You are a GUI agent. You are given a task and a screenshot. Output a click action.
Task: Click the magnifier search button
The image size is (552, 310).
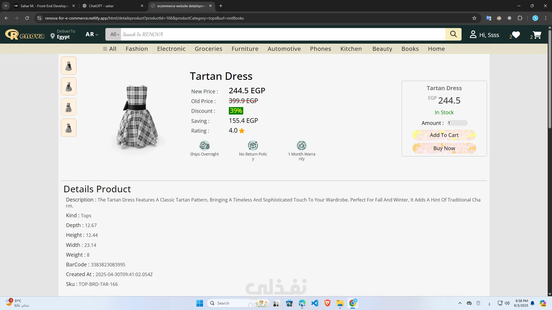(453, 34)
